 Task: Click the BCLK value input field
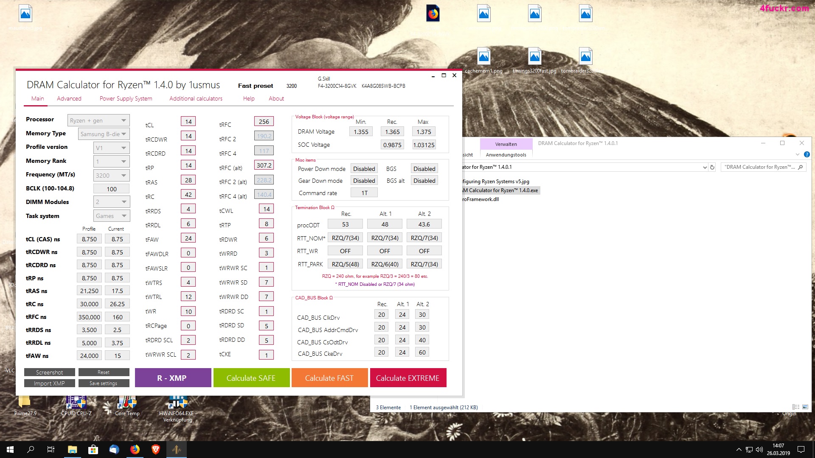[112, 189]
